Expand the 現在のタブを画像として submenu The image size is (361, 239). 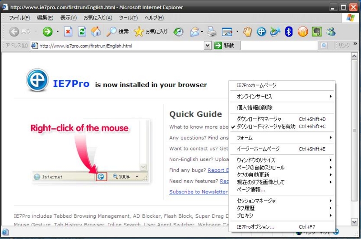(282, 182)
